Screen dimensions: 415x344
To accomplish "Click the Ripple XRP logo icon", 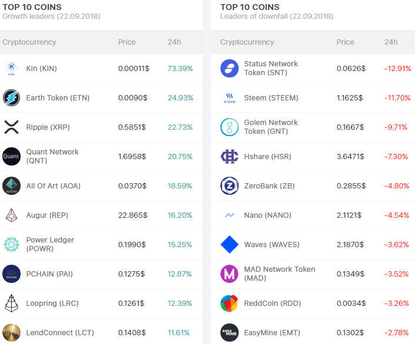I will (11, 127).
